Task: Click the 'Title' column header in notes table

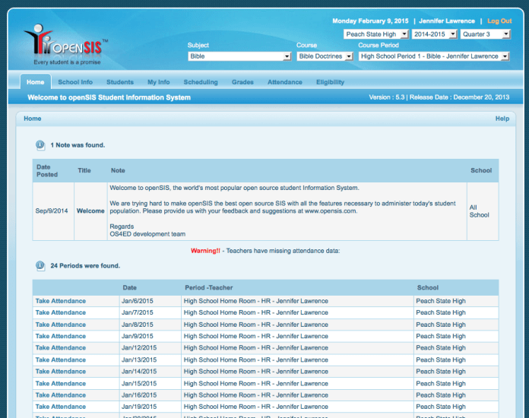Action: click(84, 170)
